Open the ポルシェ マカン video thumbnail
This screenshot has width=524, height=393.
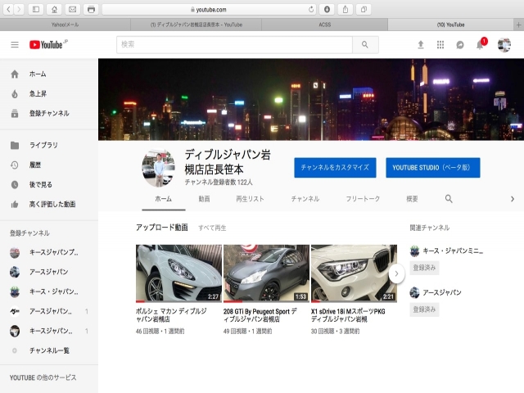[178, 273]
